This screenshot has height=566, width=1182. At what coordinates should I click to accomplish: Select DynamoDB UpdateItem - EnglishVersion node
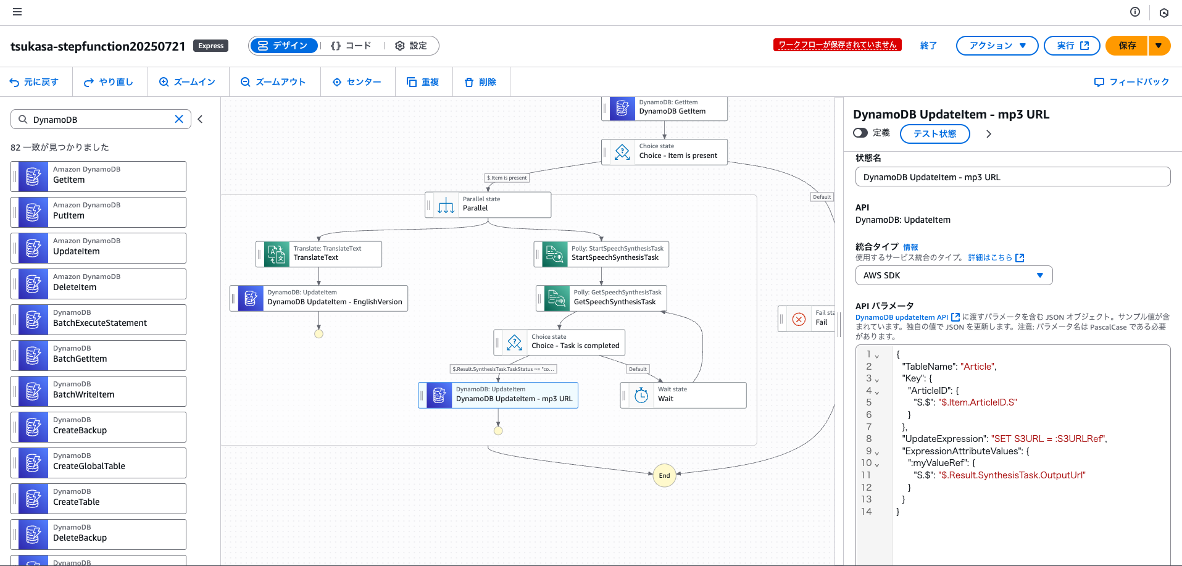(319, 298)
